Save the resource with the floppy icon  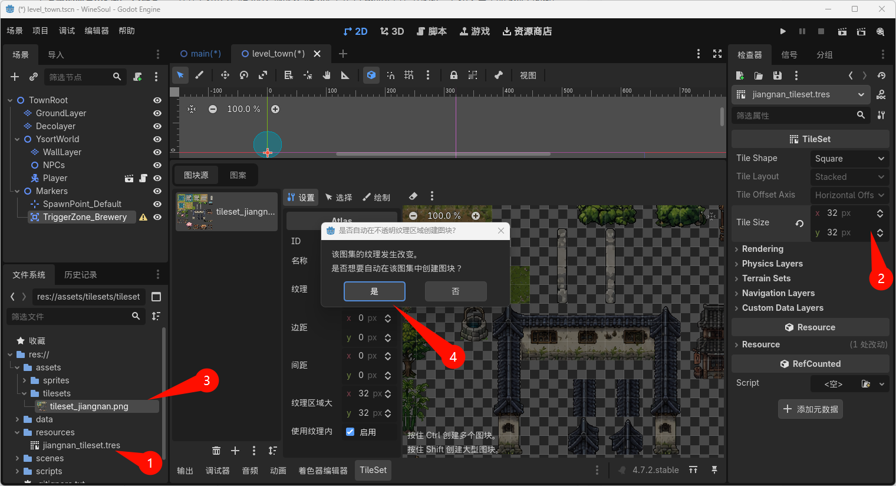click(x=778, y=75)
